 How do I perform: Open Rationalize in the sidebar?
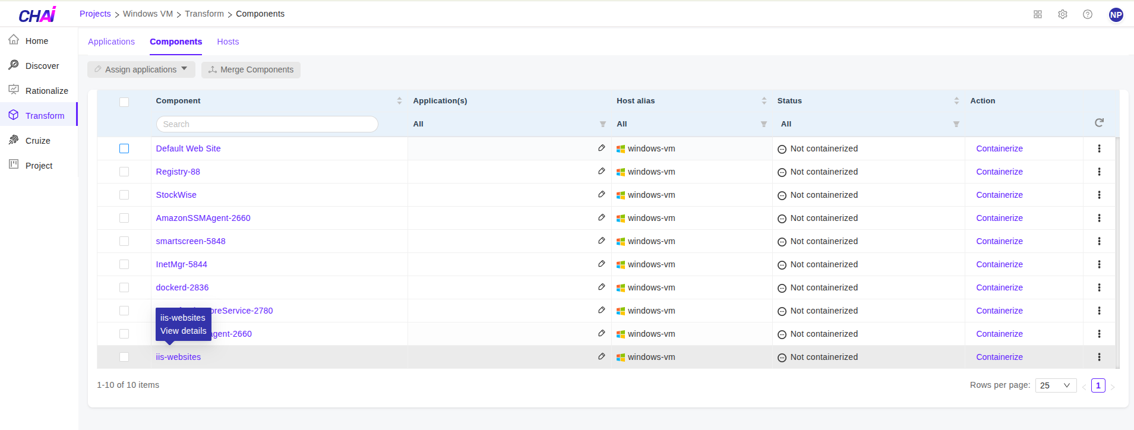[39, 91]
